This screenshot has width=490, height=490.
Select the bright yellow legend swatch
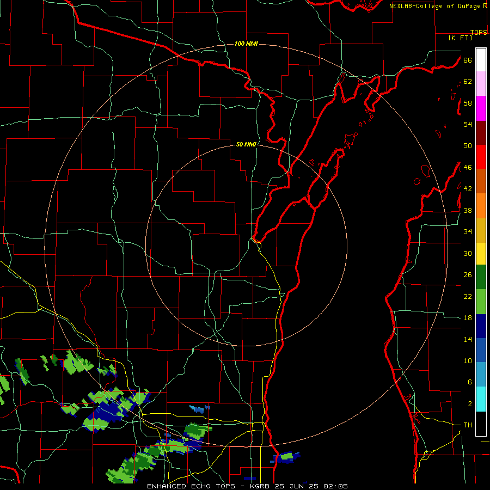[x=481, y=253]
